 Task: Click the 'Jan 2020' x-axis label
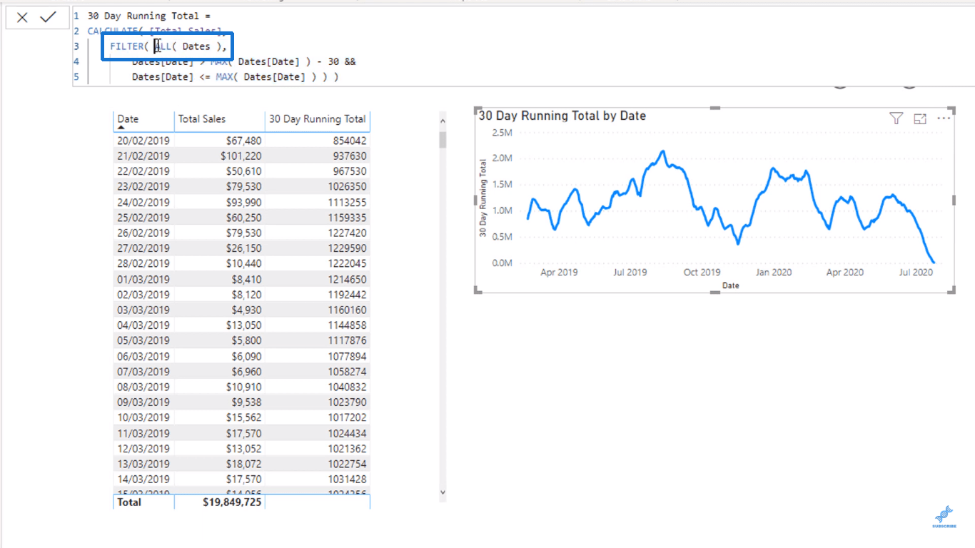[774, 272]
